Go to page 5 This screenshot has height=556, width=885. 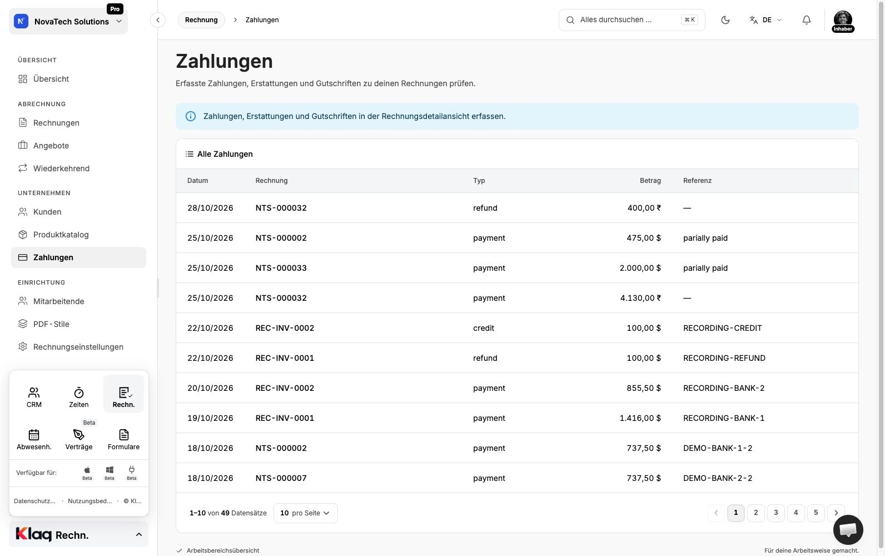click(x=816, y=513)
